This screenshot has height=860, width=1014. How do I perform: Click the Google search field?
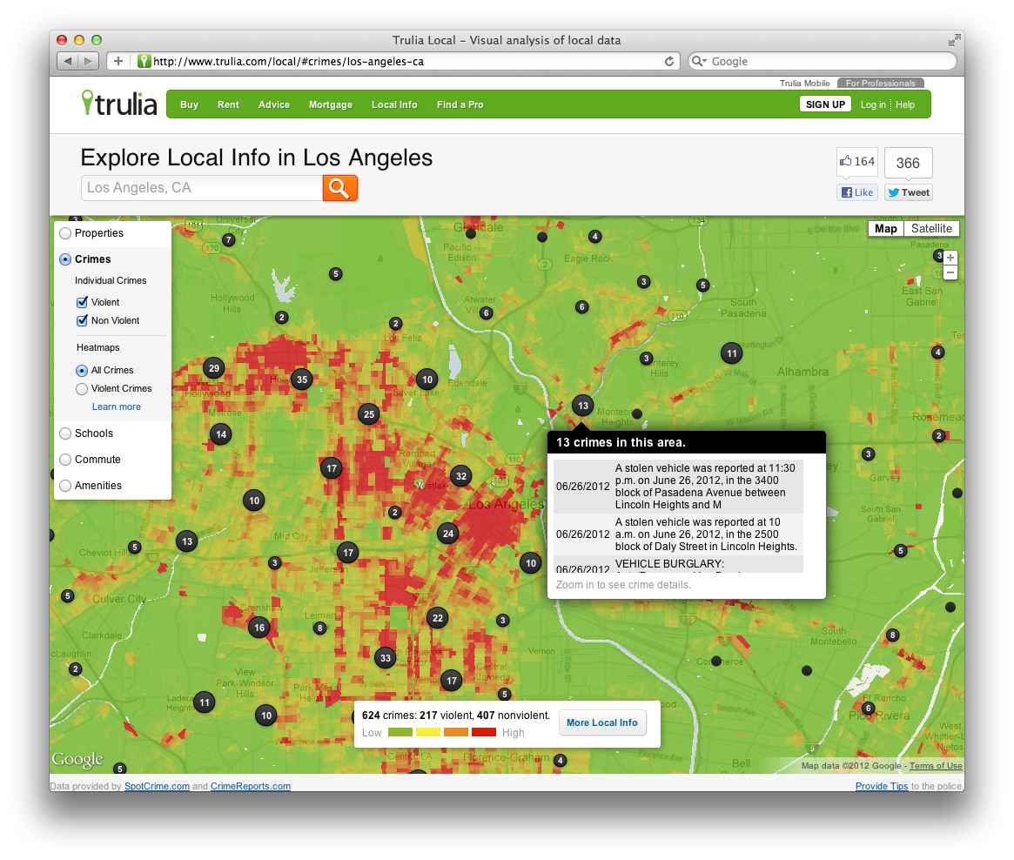pos(822,62)
